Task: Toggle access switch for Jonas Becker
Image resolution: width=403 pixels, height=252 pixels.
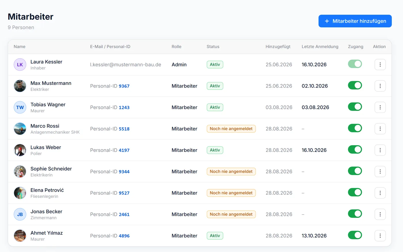Action: click(x=355, y=214)
